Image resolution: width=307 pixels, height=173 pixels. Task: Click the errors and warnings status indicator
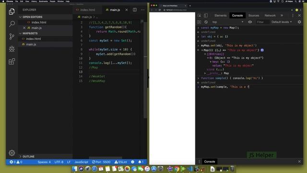pyautogui.click(x=16, y=162)
